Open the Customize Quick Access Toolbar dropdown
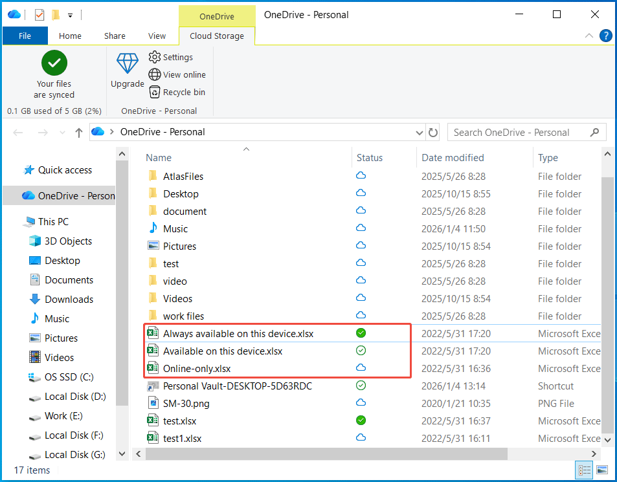The image size is (617, 482). click(x=70, y=16)
